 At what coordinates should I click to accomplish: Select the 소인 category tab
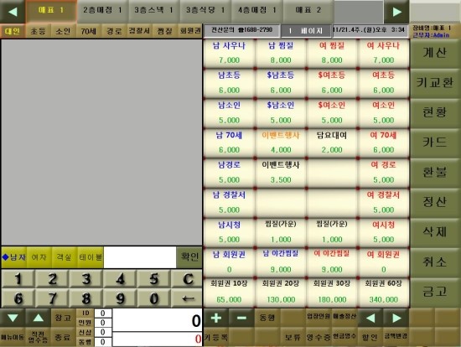click(x=63, y=31)
